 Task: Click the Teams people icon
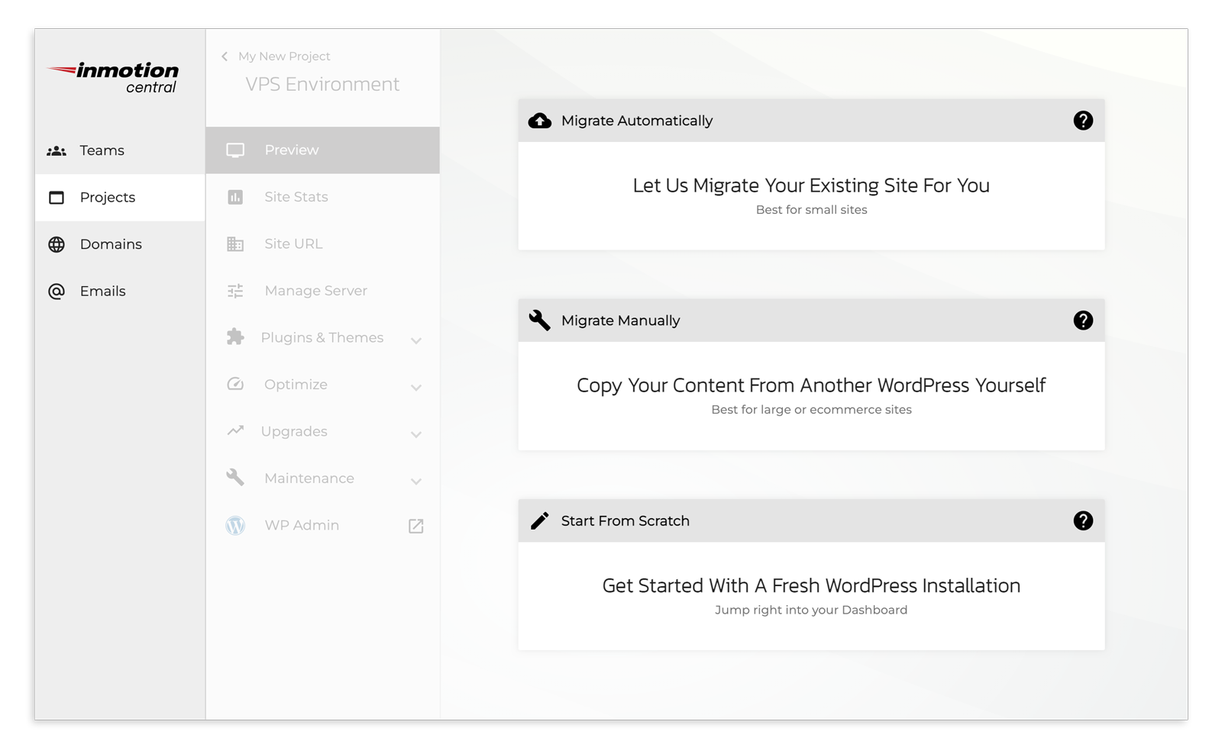pyautogui.click(x=57, y=151)
